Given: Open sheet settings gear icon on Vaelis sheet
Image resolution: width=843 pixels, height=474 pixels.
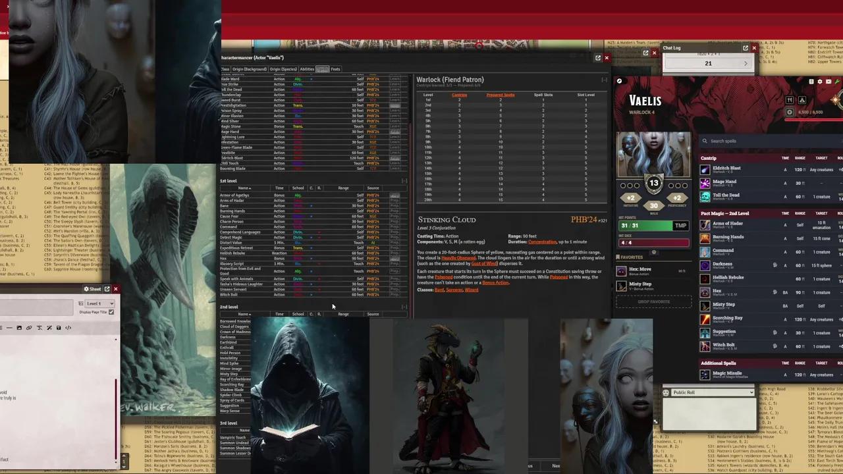Looking at the screenshot, I should [x=820, y=82].
